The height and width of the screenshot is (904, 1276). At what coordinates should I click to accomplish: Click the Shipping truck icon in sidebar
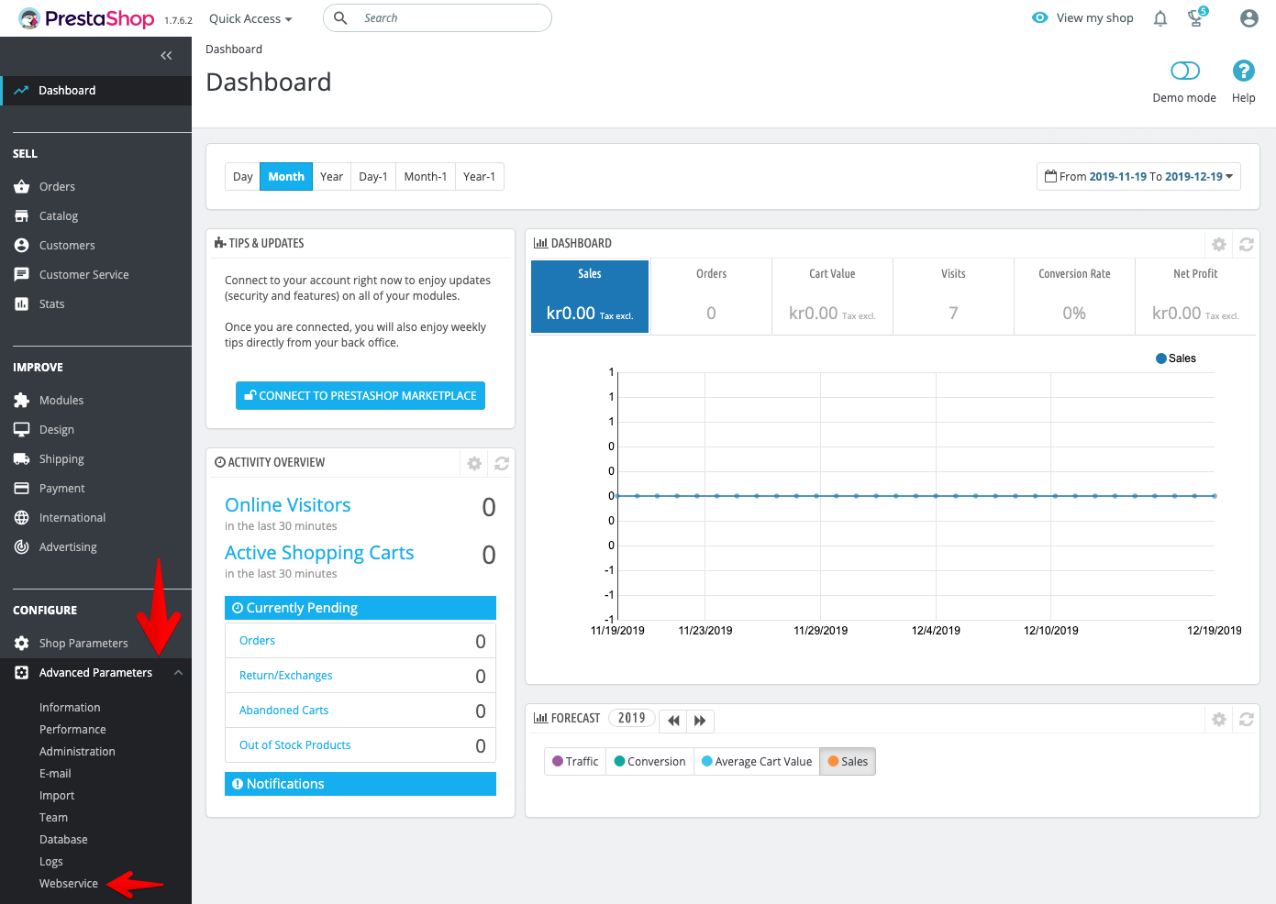(x=22, y=458)
